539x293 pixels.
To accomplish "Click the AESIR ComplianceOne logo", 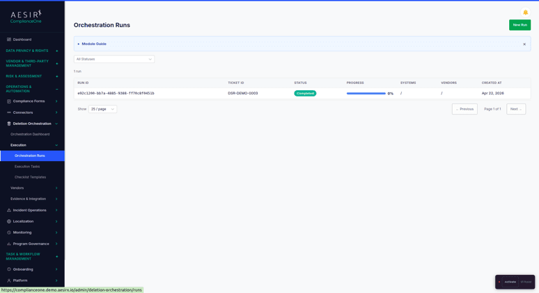I will click(26, 17).
